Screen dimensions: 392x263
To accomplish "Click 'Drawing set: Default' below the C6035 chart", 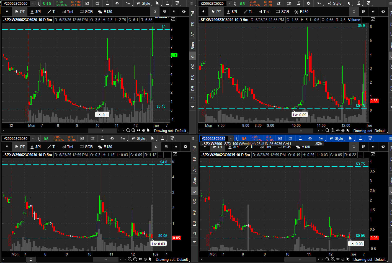I will (369, 259).
